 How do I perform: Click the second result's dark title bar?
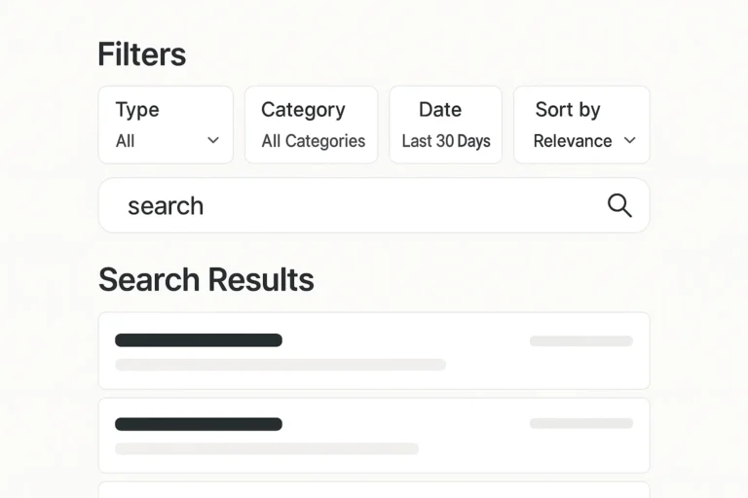(199, 424)
